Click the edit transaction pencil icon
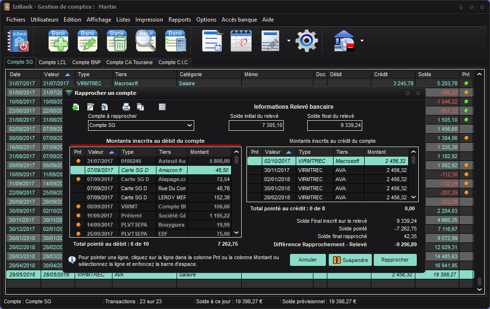This screenshot has height=309, width=490. pos(88,41)
